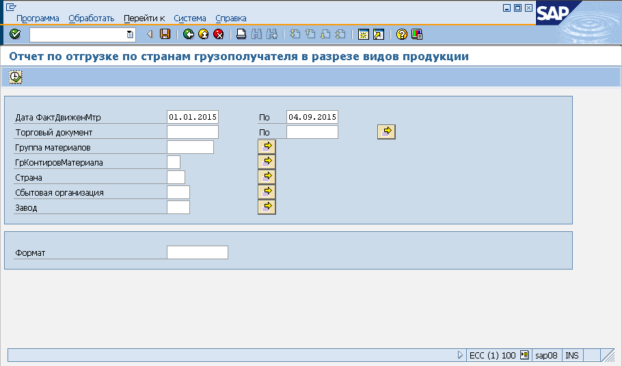Open the Система menu
622x366 pixels.
(x=190, y=18)
